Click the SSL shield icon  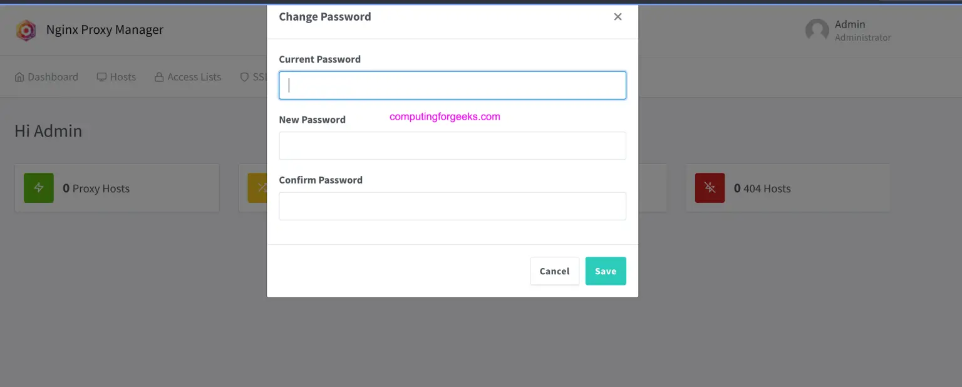pos(244,76)
